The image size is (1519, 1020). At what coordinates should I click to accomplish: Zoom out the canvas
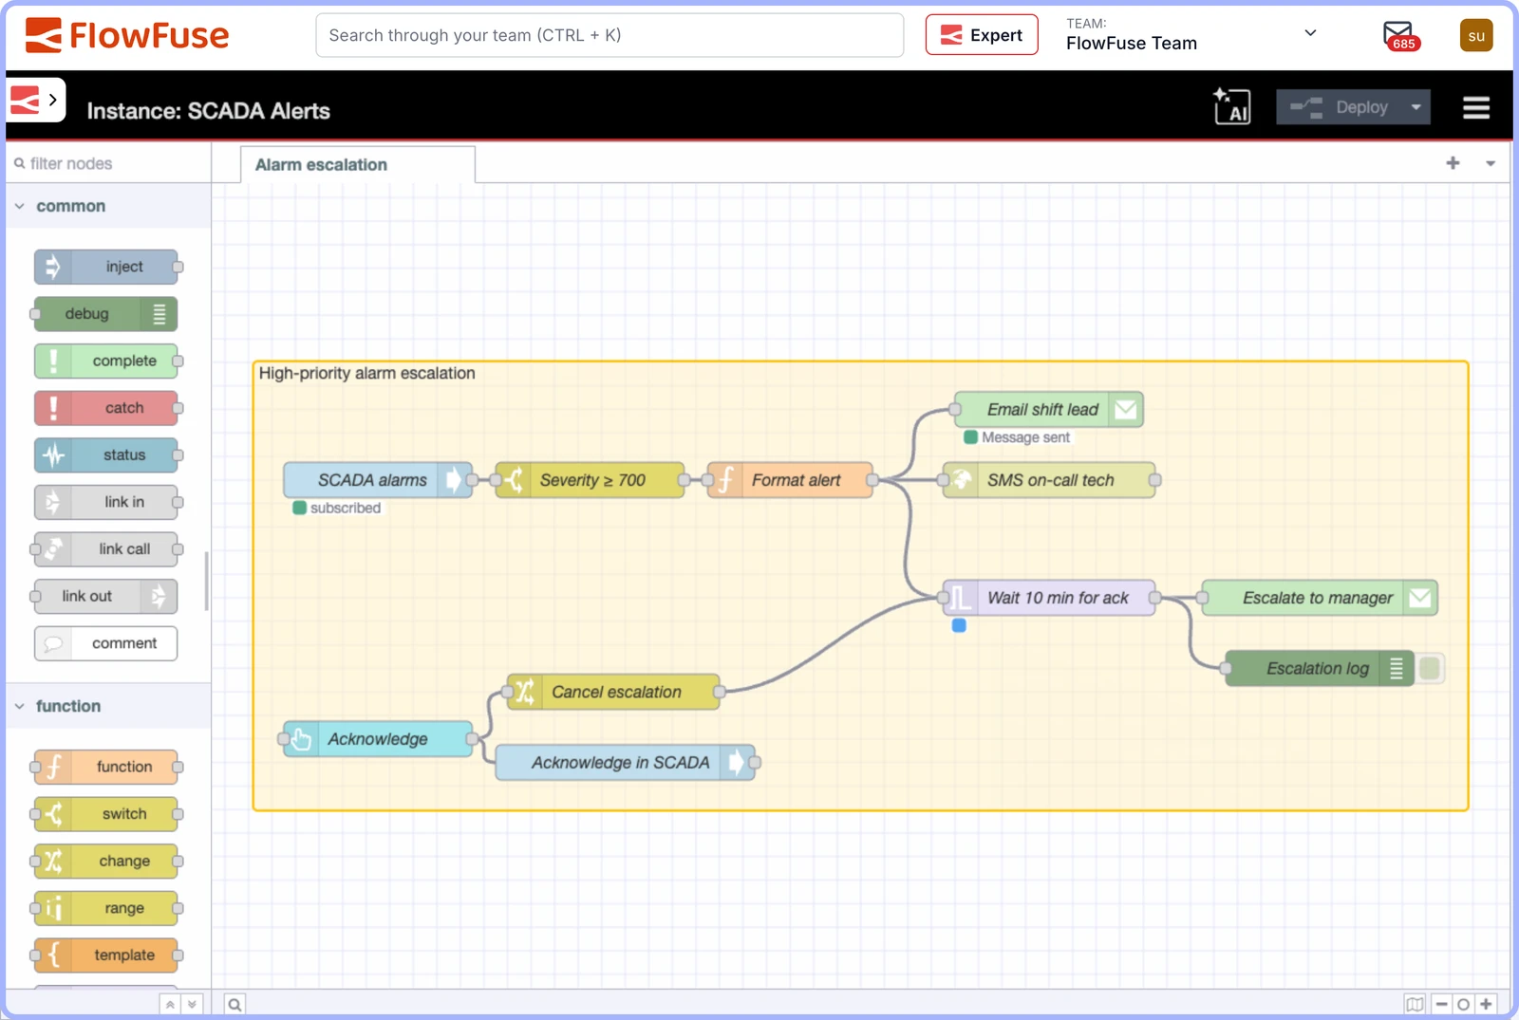(1441, 1004)
